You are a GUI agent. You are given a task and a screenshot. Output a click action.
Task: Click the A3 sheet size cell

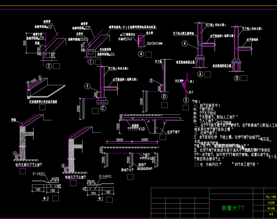[x=271, y=214]
